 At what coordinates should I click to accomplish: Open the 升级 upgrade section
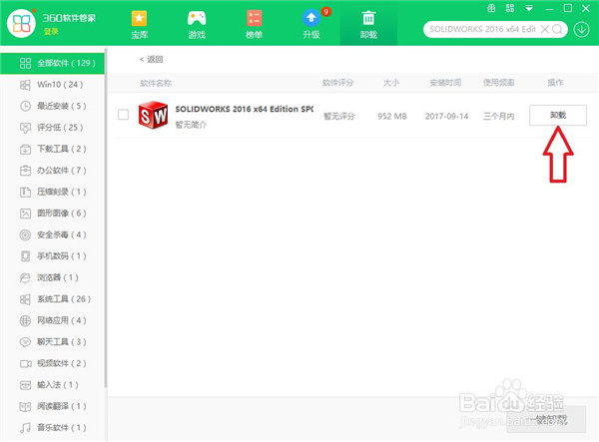pos(311,24)
